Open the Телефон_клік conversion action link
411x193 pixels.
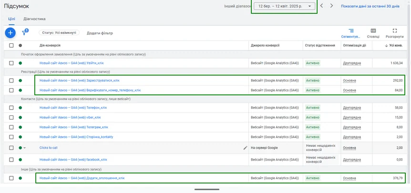73,108
